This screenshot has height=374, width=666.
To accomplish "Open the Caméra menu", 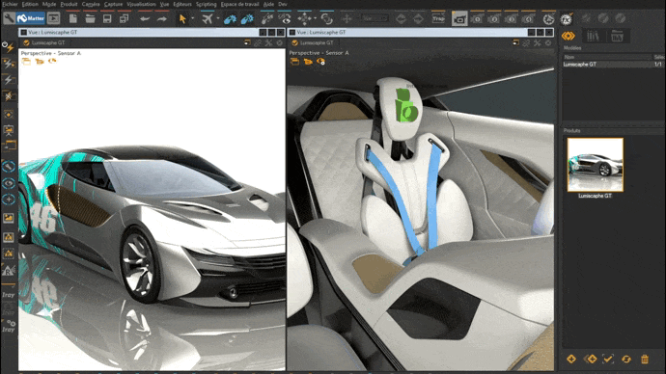I will (x=91, y=4).
